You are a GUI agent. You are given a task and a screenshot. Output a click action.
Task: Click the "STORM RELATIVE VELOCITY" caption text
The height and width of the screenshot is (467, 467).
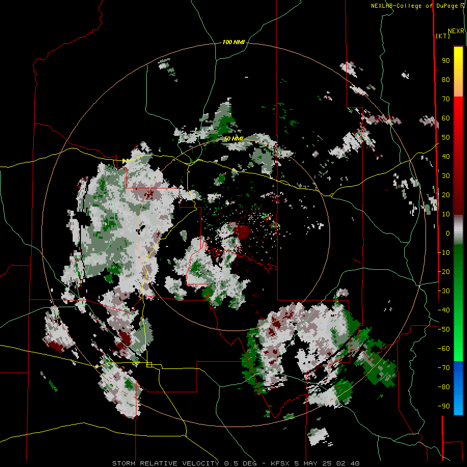(166, 463)
